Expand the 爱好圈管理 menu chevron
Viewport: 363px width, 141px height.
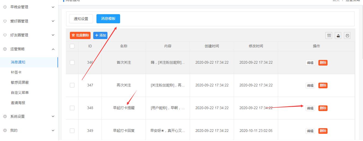tap(53, 21)
